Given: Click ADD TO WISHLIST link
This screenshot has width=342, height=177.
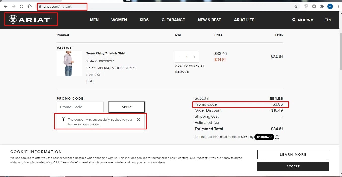Looking at the screenshot, I should pos(190,66).
